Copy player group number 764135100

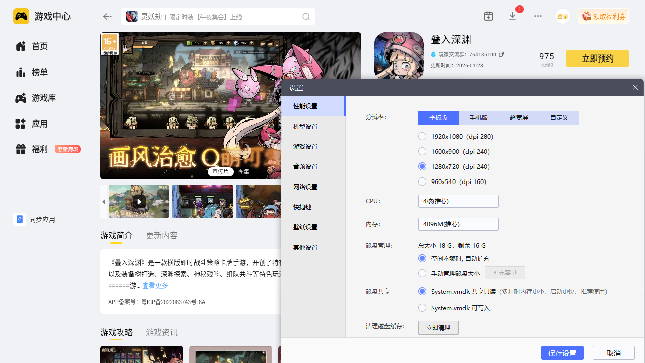click(x=501, y=54)
